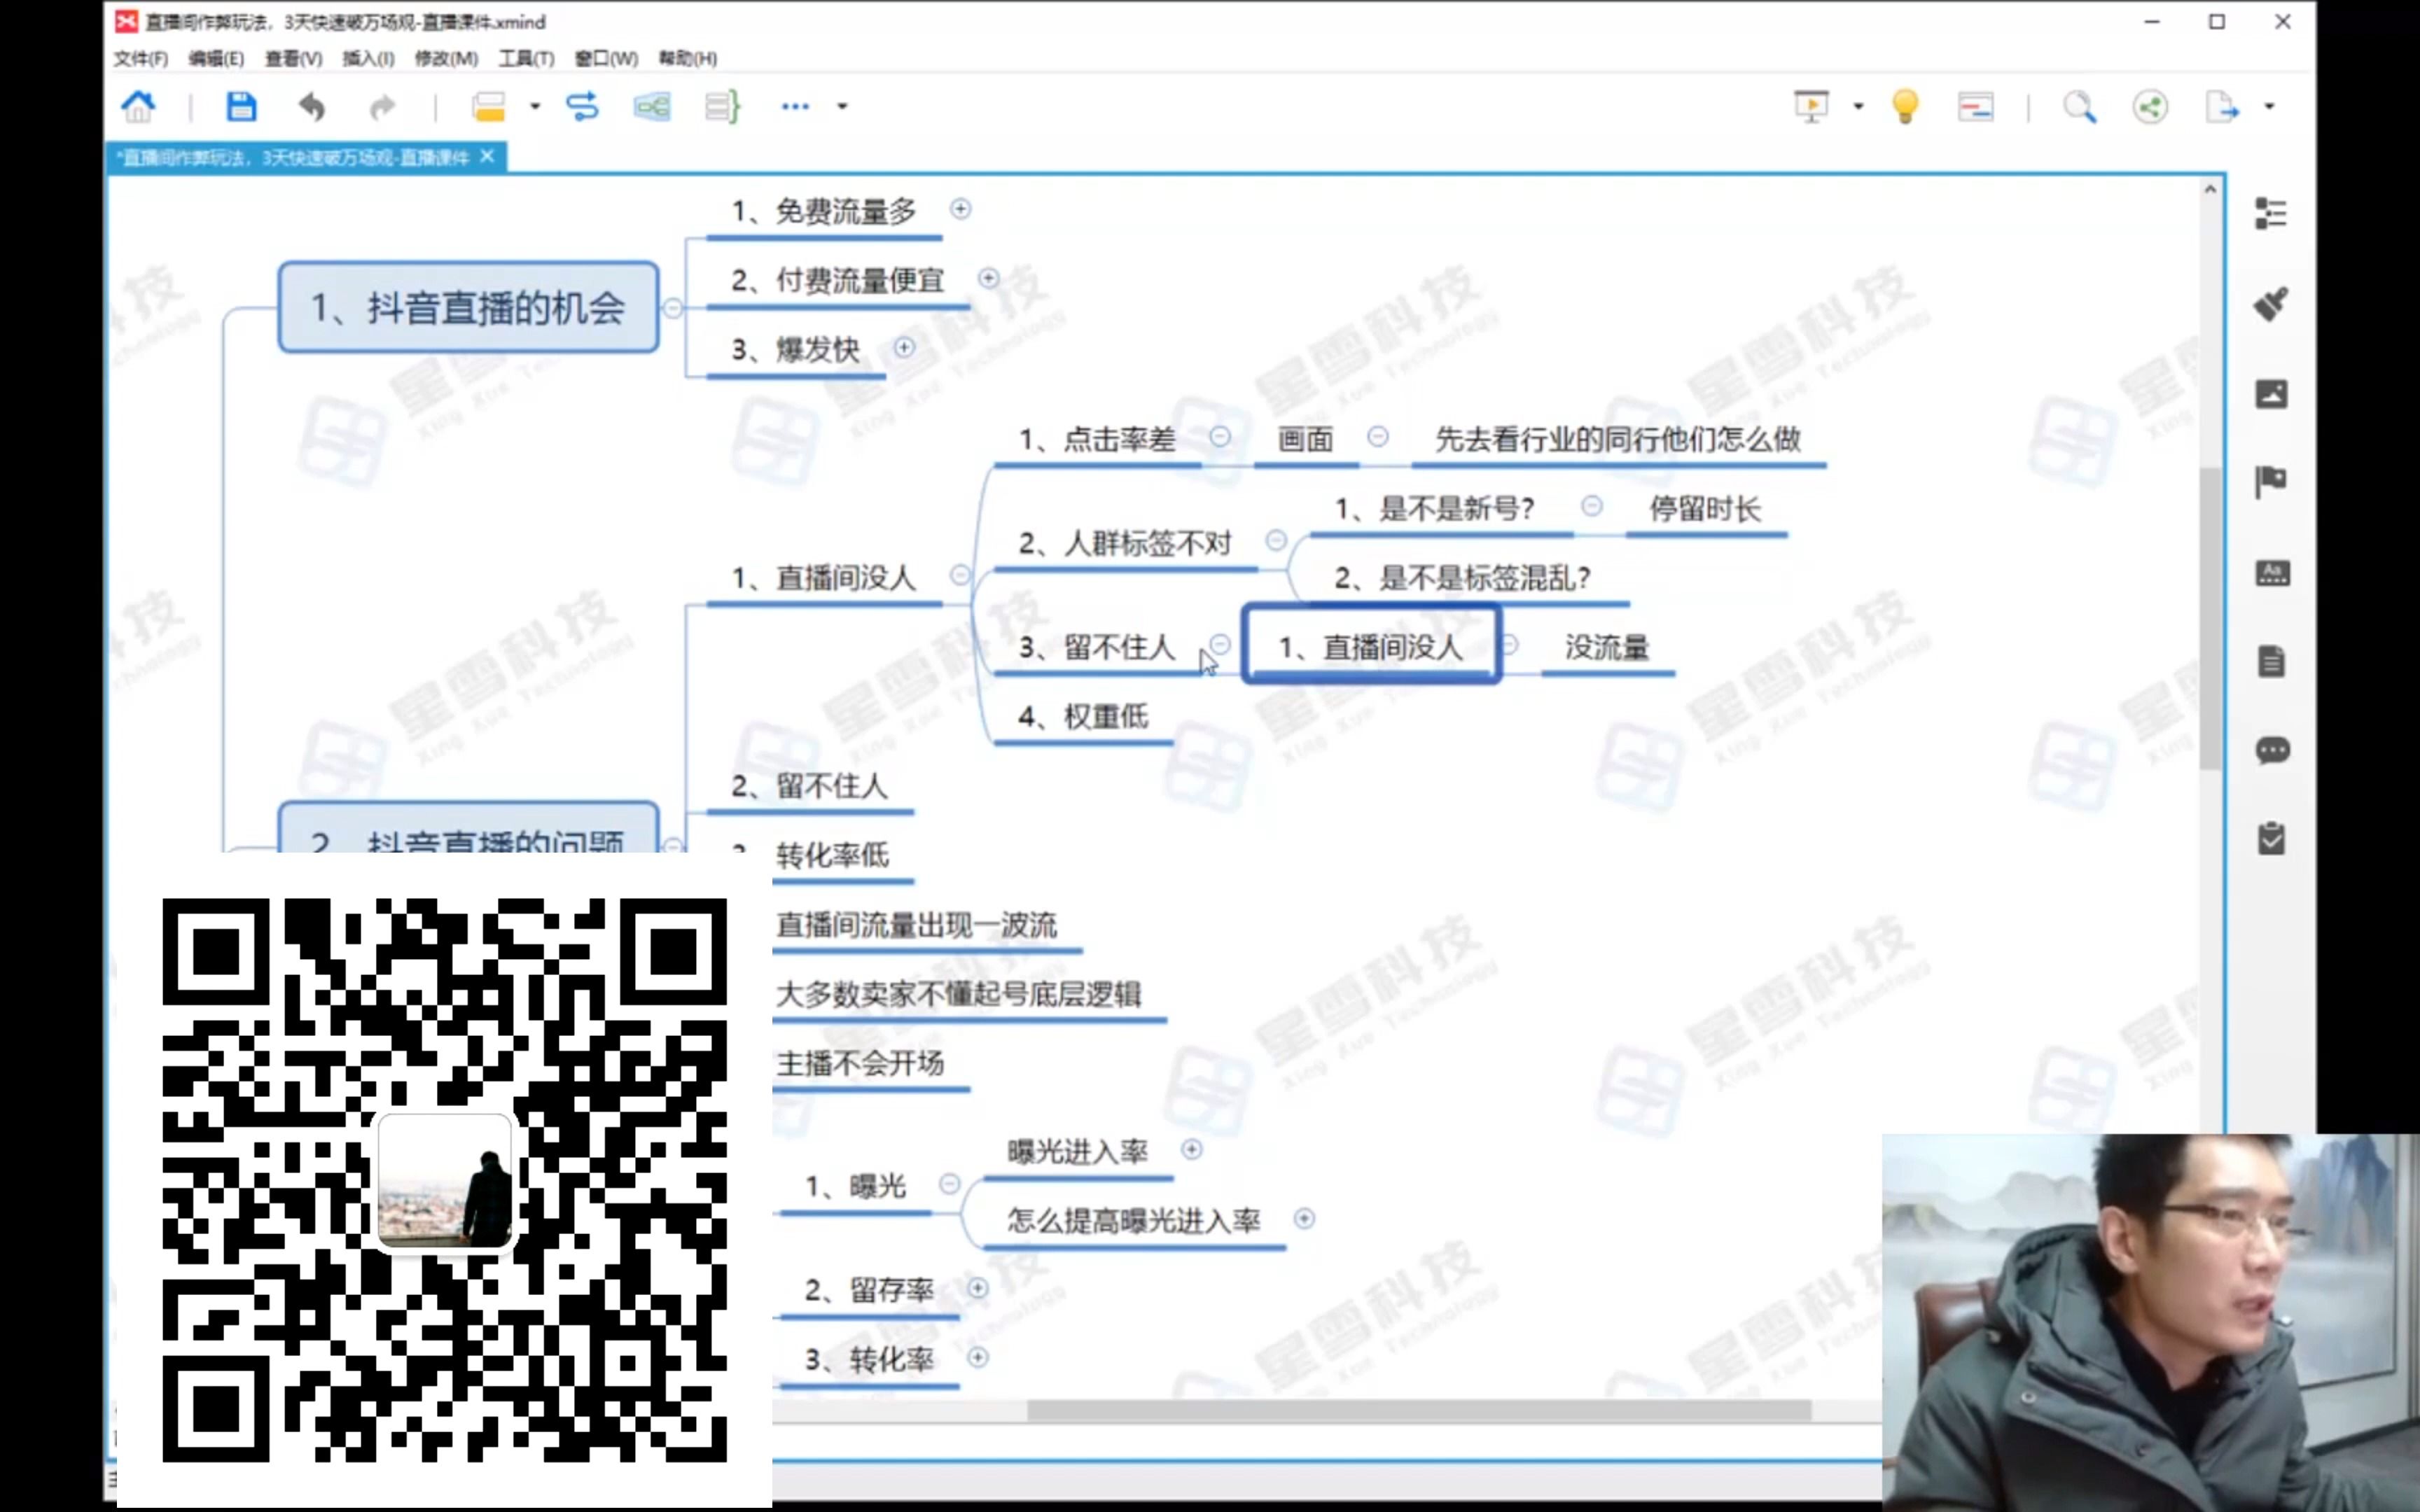Insert a new topic with toolbar icon

488,106
